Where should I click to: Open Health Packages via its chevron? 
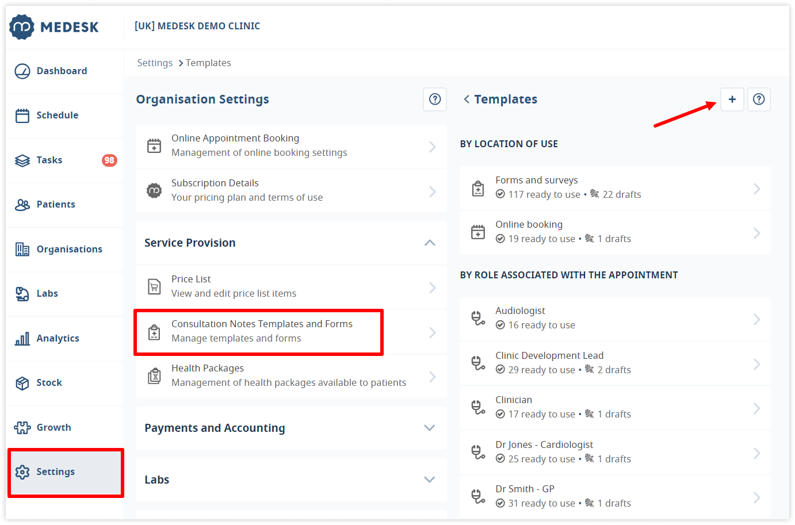[433, 377]
